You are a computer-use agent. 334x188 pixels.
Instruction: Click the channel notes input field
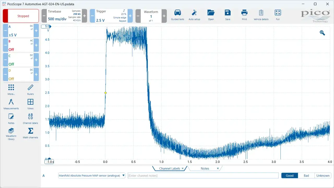click(203, 175)
